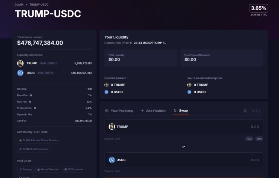Viewport: 279px width, 178px height.
Task: Show info for Current Pool Price
Action: click(x=131, y=43)
